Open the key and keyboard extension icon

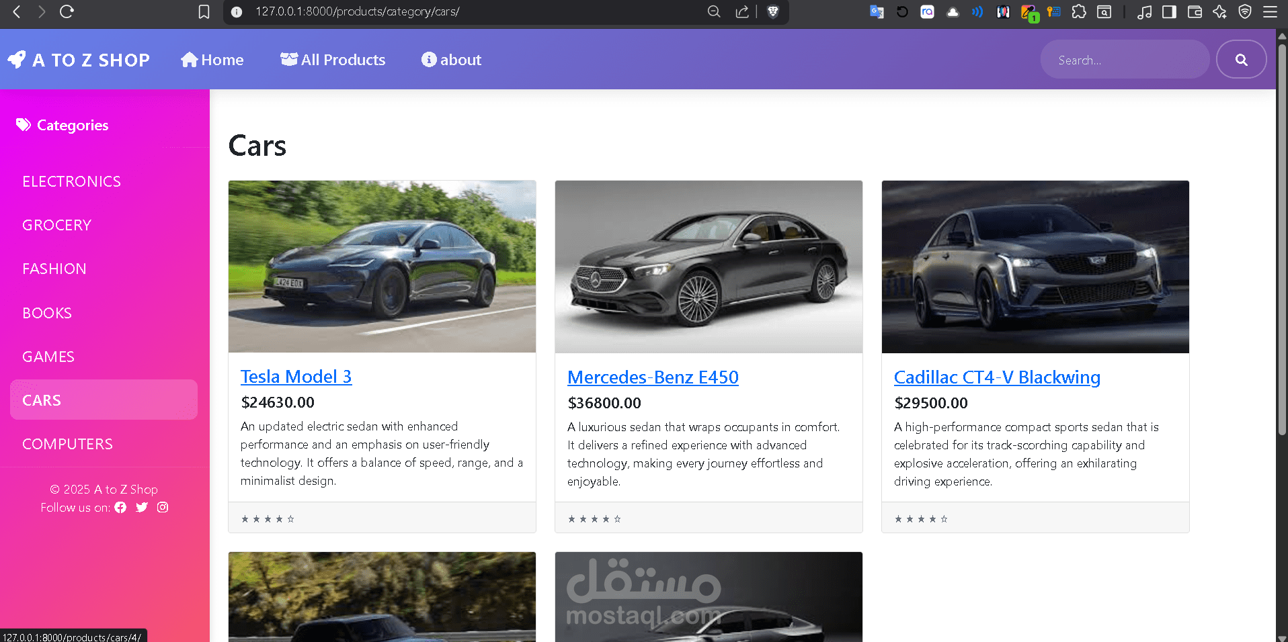point(1053,11)
